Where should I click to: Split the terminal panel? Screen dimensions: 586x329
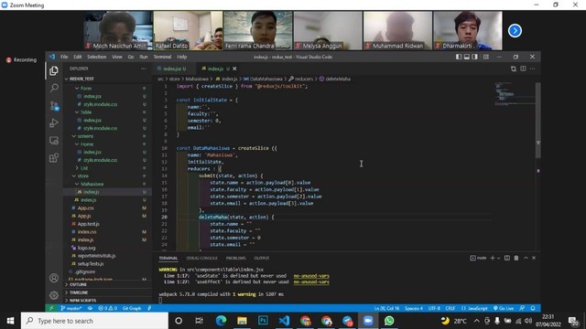tap(507, 258)
